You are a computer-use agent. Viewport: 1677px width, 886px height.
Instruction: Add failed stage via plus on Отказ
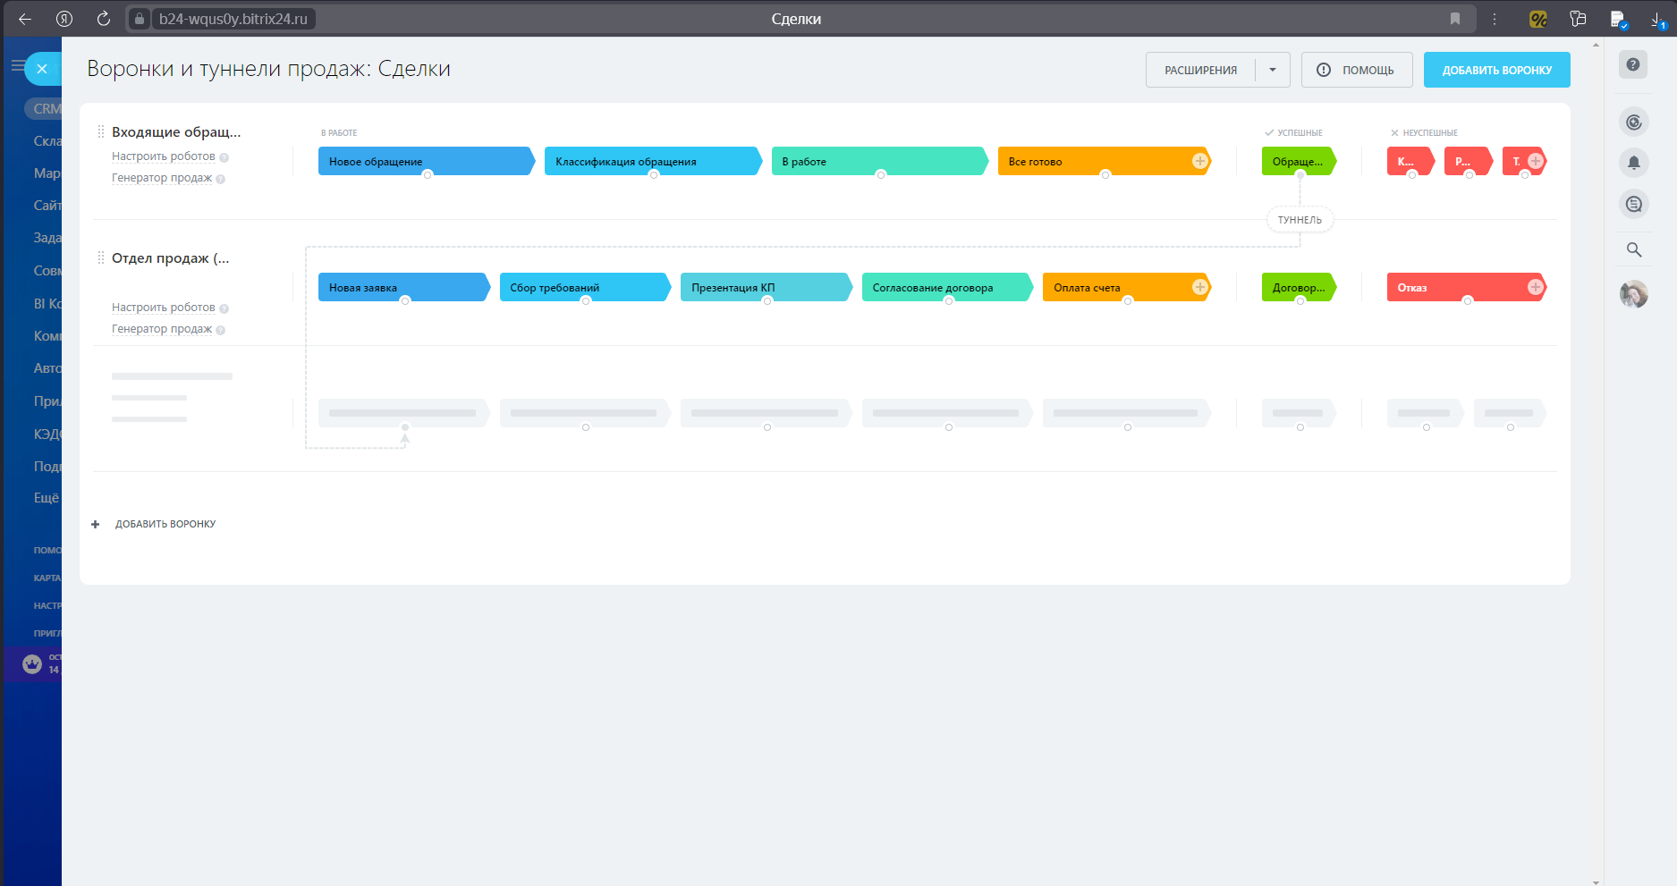[1536, 287]
